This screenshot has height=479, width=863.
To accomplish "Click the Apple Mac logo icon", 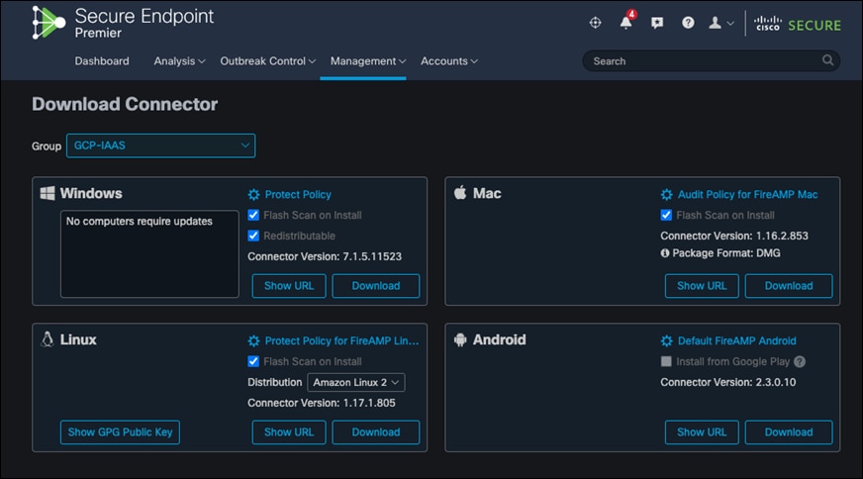I will [x=460, y=193].
